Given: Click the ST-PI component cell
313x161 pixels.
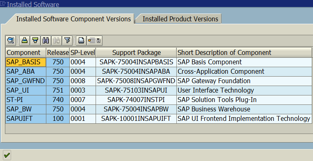Looking at the screenshot, I should pos(26,100).
